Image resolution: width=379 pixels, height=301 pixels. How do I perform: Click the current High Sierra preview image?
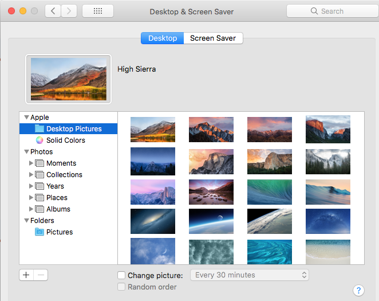[x=69, y=79]
